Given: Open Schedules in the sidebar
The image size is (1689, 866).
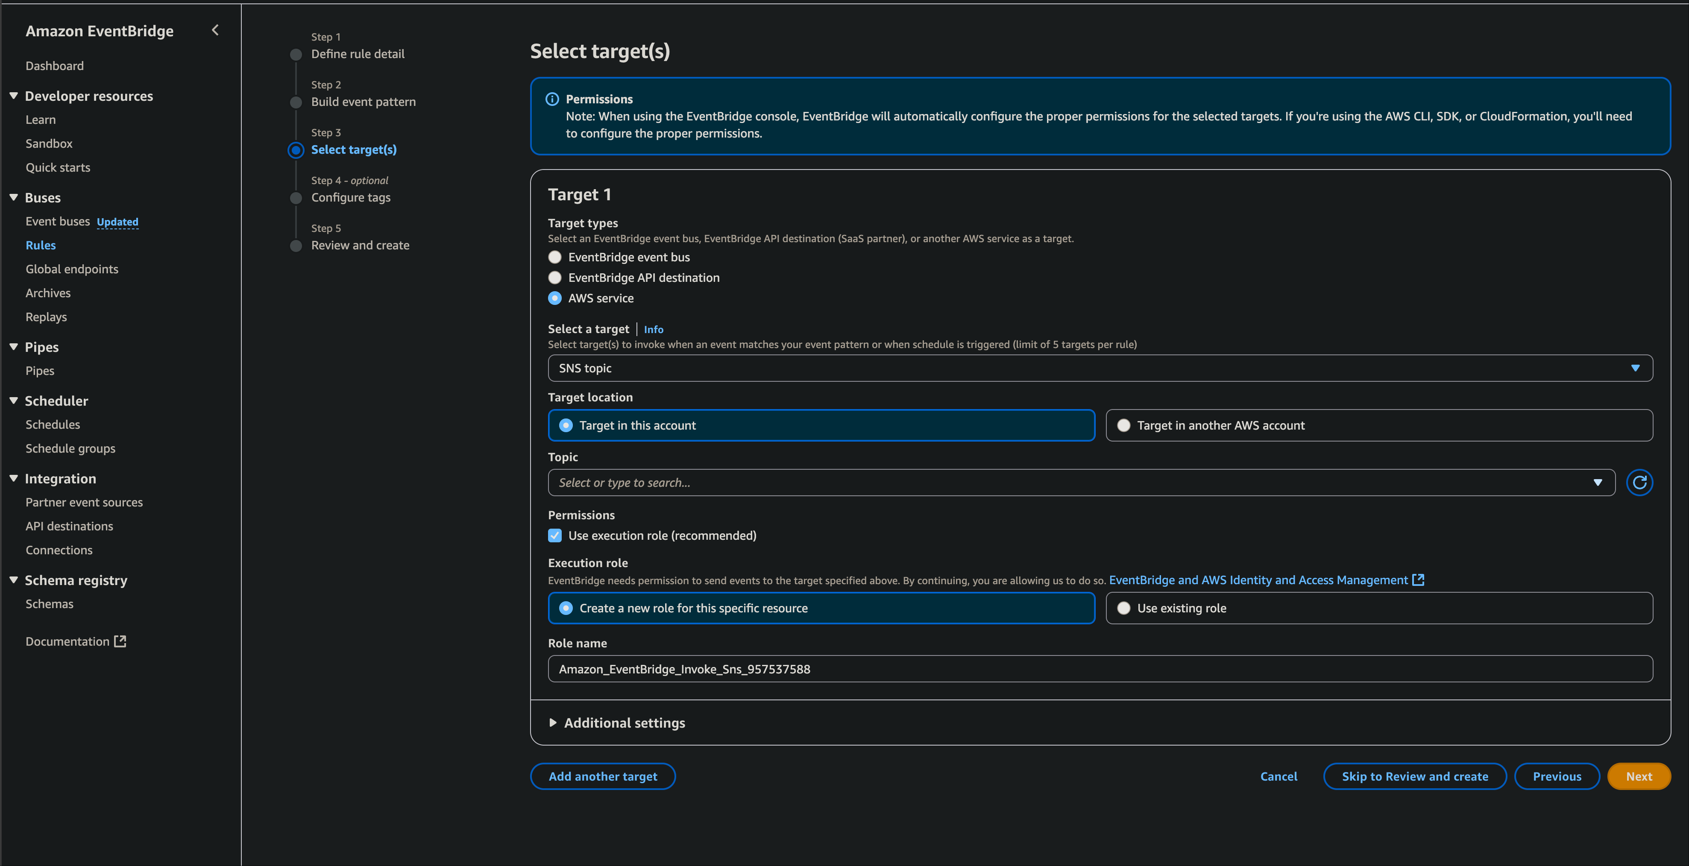Looking at the screenshot, I should 53,425.
